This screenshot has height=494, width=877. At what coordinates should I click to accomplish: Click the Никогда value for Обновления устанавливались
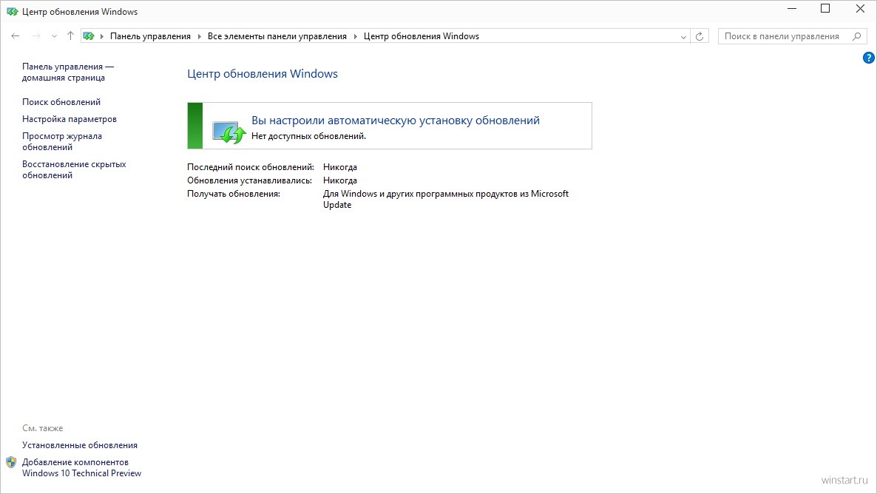(x=340, y=180)
